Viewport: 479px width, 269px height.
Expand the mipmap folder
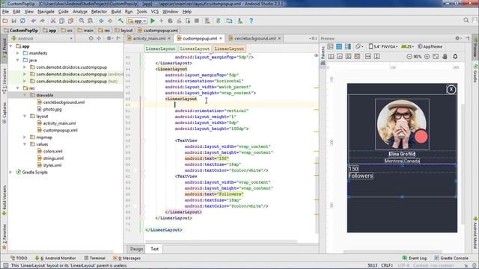(25, 137)
